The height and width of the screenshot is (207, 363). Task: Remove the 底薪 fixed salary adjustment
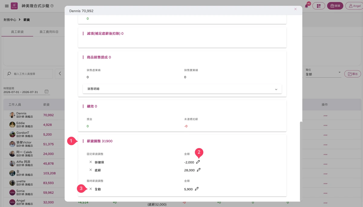click(x=90, y=170)
